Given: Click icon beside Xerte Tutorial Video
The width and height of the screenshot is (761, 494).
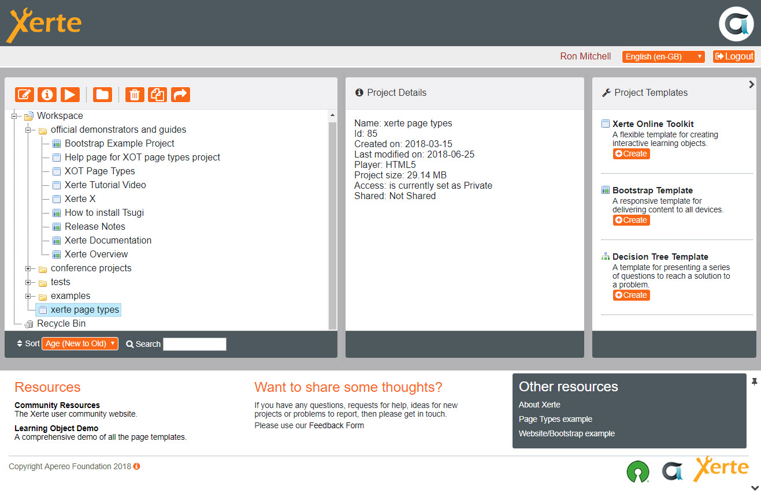Looking at the screenshot, I should click(x=57, y=185).
